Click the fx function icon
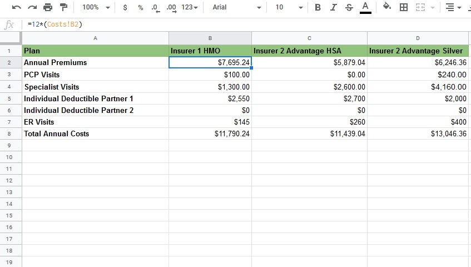This screenshot has width=471, height=267. 9,24
